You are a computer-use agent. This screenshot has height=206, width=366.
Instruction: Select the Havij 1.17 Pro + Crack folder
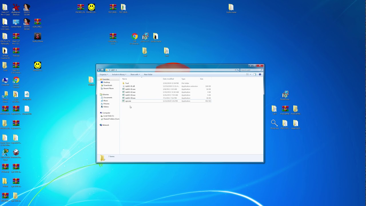pos(5,9)
